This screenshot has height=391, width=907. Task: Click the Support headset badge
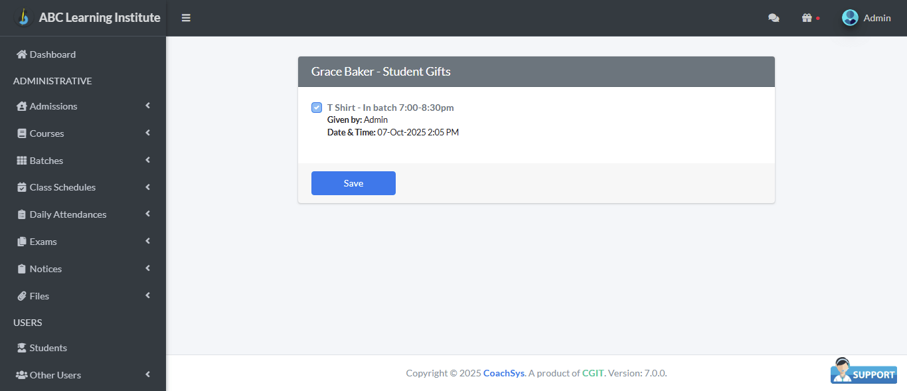click(x=863, y=371)
